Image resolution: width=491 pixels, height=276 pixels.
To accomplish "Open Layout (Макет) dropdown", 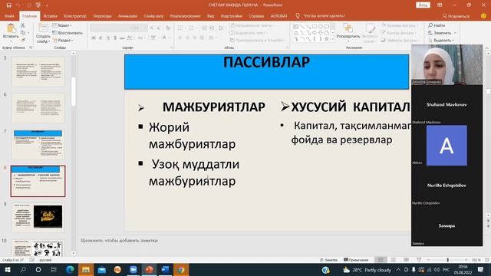I will pyautogui.click(x=62, y=25).
